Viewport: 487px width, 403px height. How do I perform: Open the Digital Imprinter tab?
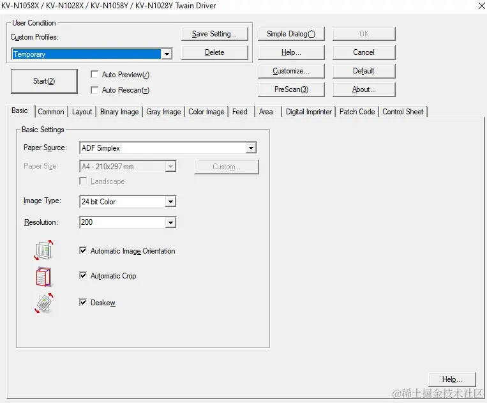(x=309, y=112)
